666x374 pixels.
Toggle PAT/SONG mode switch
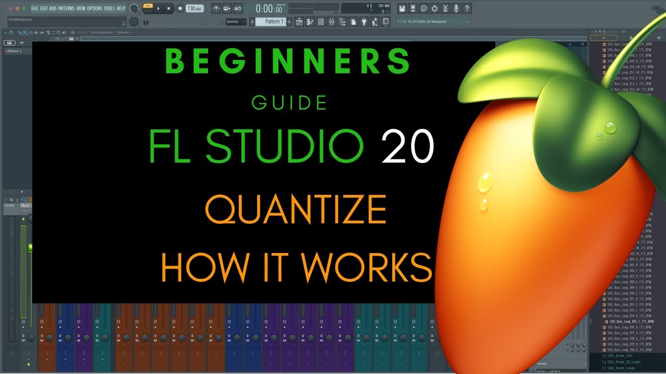[148, 8]
